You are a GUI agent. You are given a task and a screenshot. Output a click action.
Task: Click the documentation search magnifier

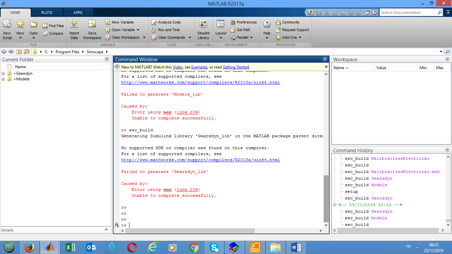(x=440, y=13)
